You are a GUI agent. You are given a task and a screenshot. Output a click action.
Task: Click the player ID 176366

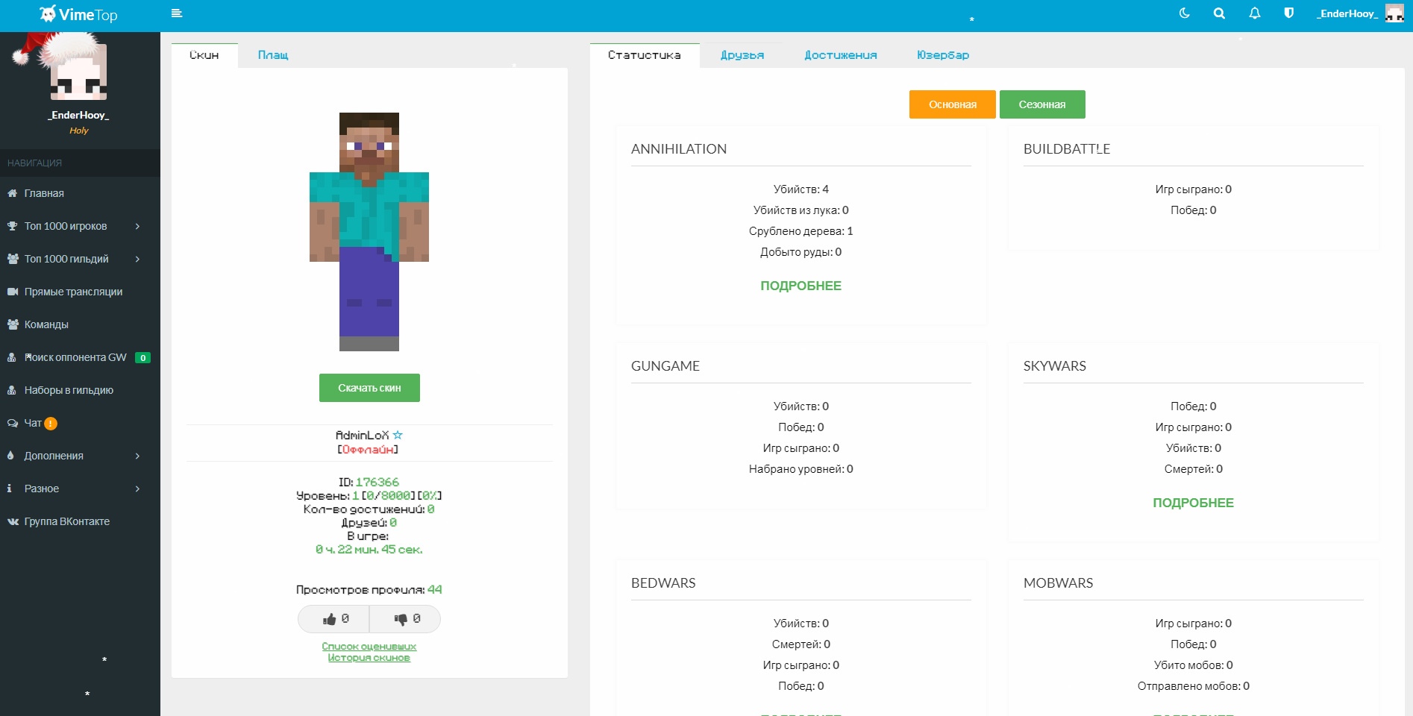[377, 483]
